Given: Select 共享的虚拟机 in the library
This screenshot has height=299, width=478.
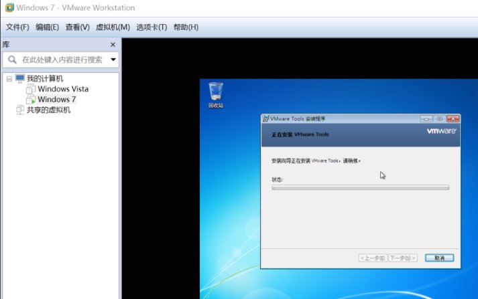Looking at the screenshot, I should [48, 110].
